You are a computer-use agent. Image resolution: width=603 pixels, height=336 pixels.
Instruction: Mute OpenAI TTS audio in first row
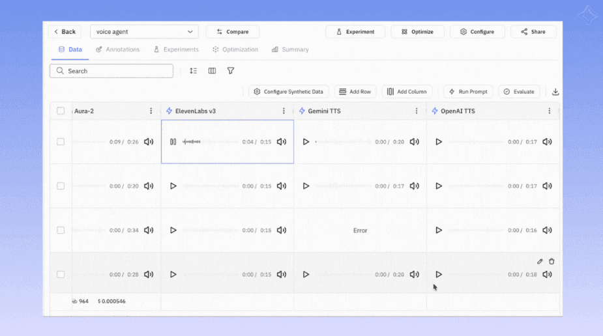[547, 142]
